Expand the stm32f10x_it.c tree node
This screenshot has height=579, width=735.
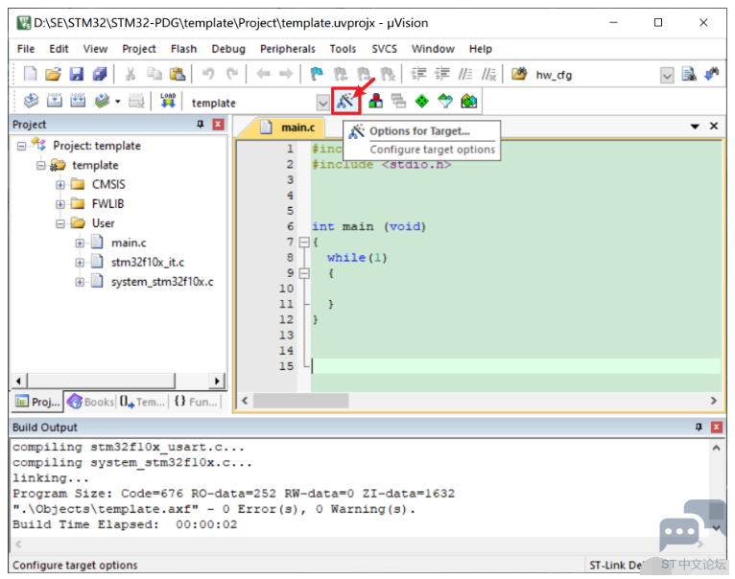(x=80, y=263)
